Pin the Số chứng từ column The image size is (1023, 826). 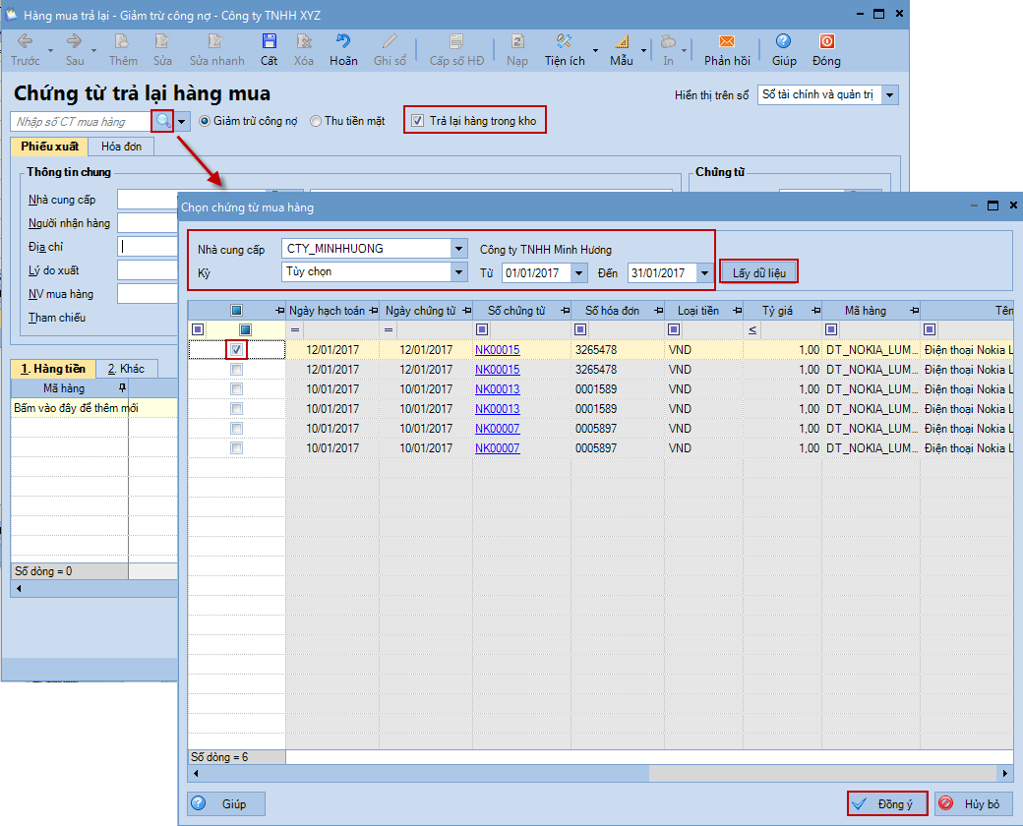(566, 311)
